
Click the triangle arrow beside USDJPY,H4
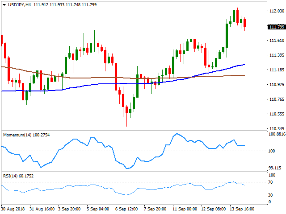tap(4, 5)
